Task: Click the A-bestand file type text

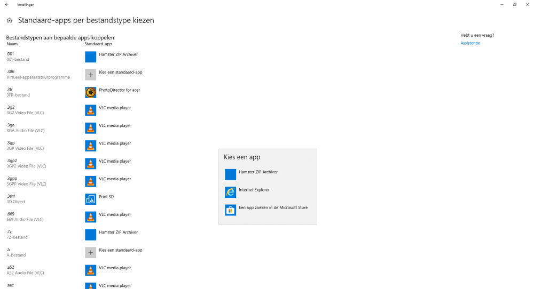Action: pyautogui.click(x=16, y=255)
